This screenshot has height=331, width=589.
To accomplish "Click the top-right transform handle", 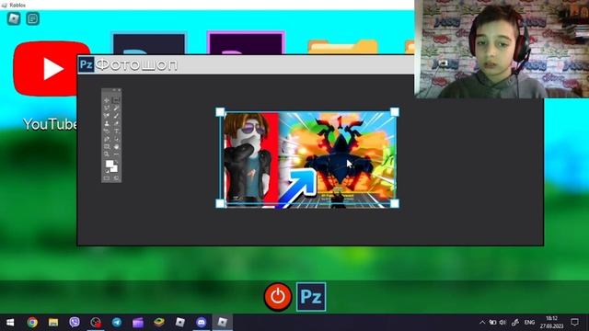I will pyautogui.click(x=395, y=111).
